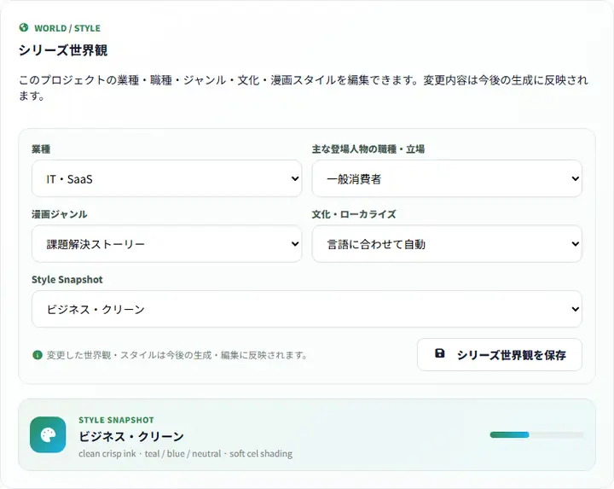Open the 業種 dropdown showing IT・SaaS
614x489 pixels.
point(167,178)
